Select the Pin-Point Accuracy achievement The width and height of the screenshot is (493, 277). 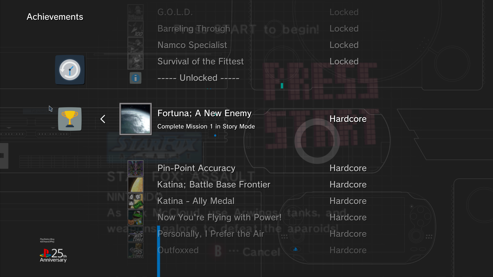click(x=196, y=168)
